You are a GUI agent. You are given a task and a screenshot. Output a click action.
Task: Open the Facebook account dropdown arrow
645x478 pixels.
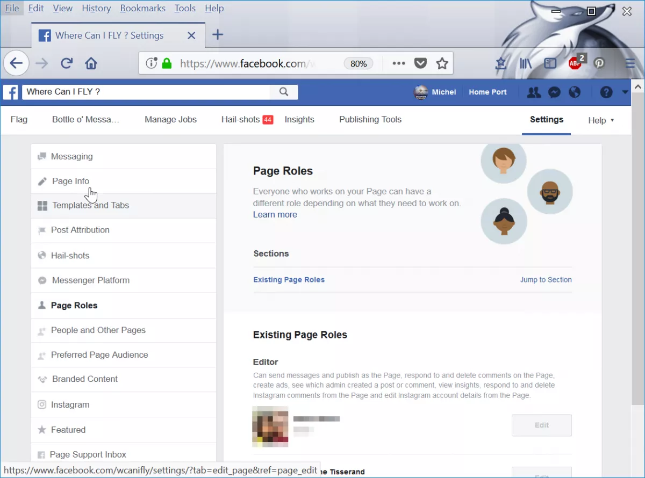[x=625, y=92]
